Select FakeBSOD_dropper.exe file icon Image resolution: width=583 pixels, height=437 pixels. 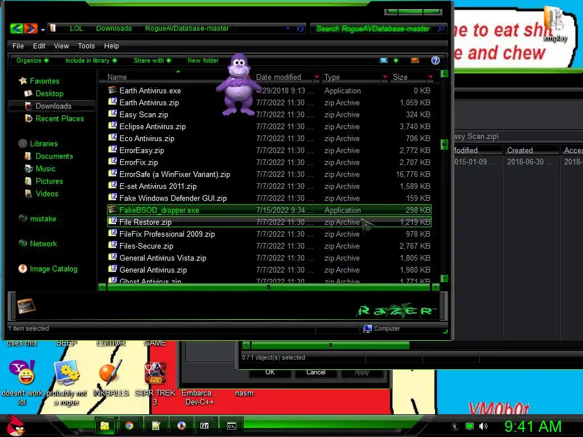click(112, 209)
